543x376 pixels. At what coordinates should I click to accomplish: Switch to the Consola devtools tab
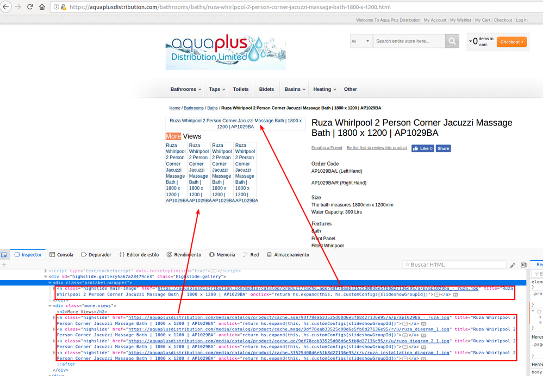pos(61,255)
